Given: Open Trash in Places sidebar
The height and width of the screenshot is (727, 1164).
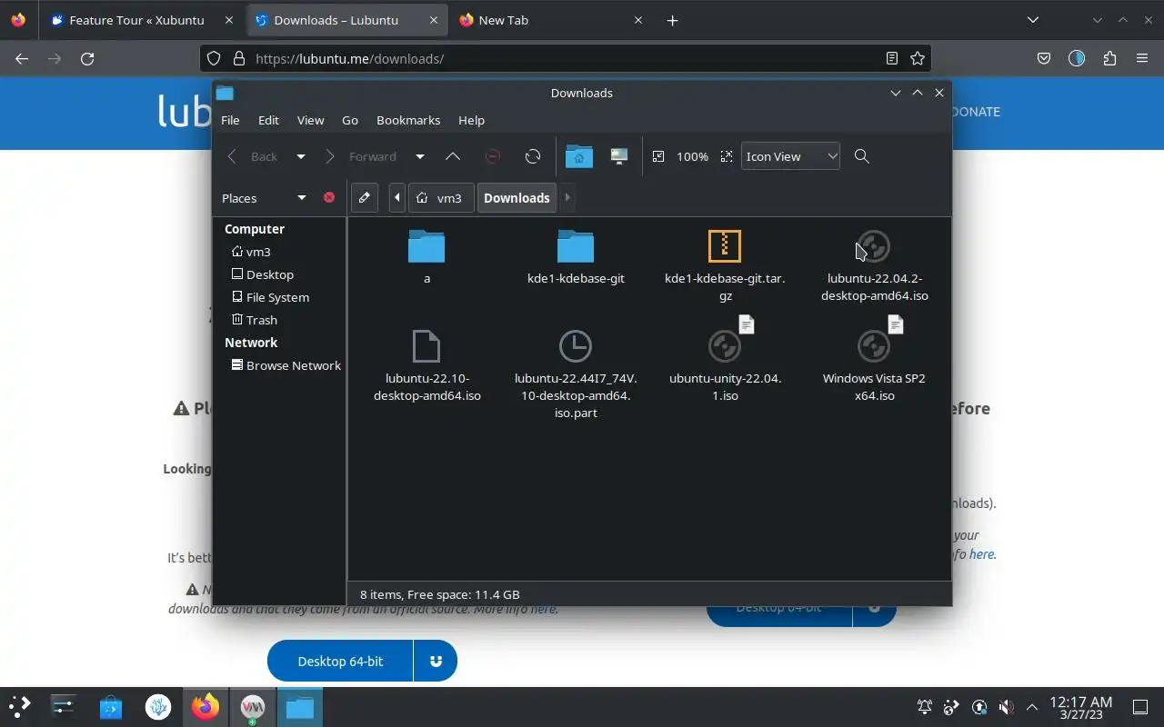Looking at the screenshot, I should (x=254, y=320).
